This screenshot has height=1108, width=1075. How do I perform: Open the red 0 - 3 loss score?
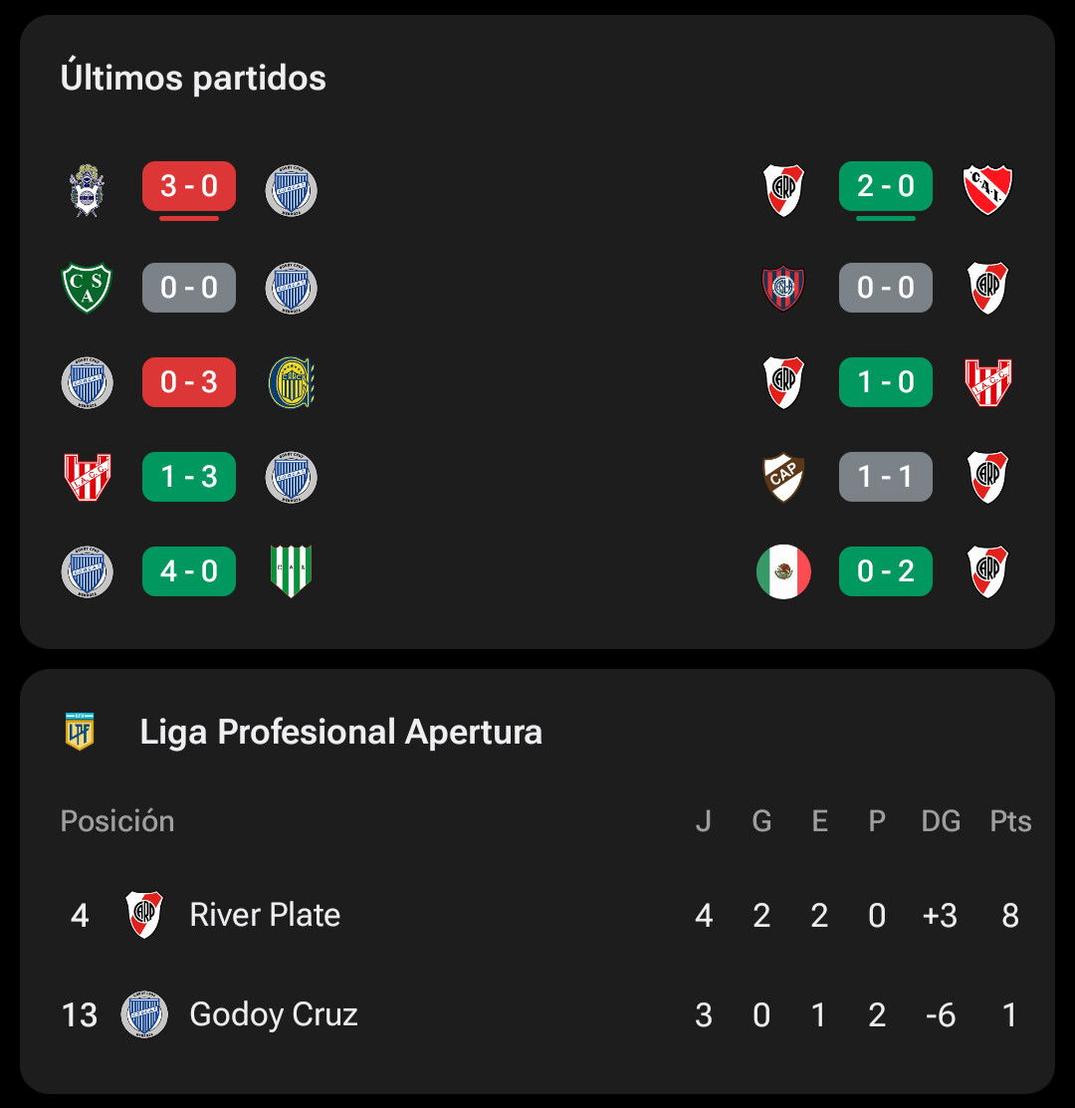(x=188, y=382)
